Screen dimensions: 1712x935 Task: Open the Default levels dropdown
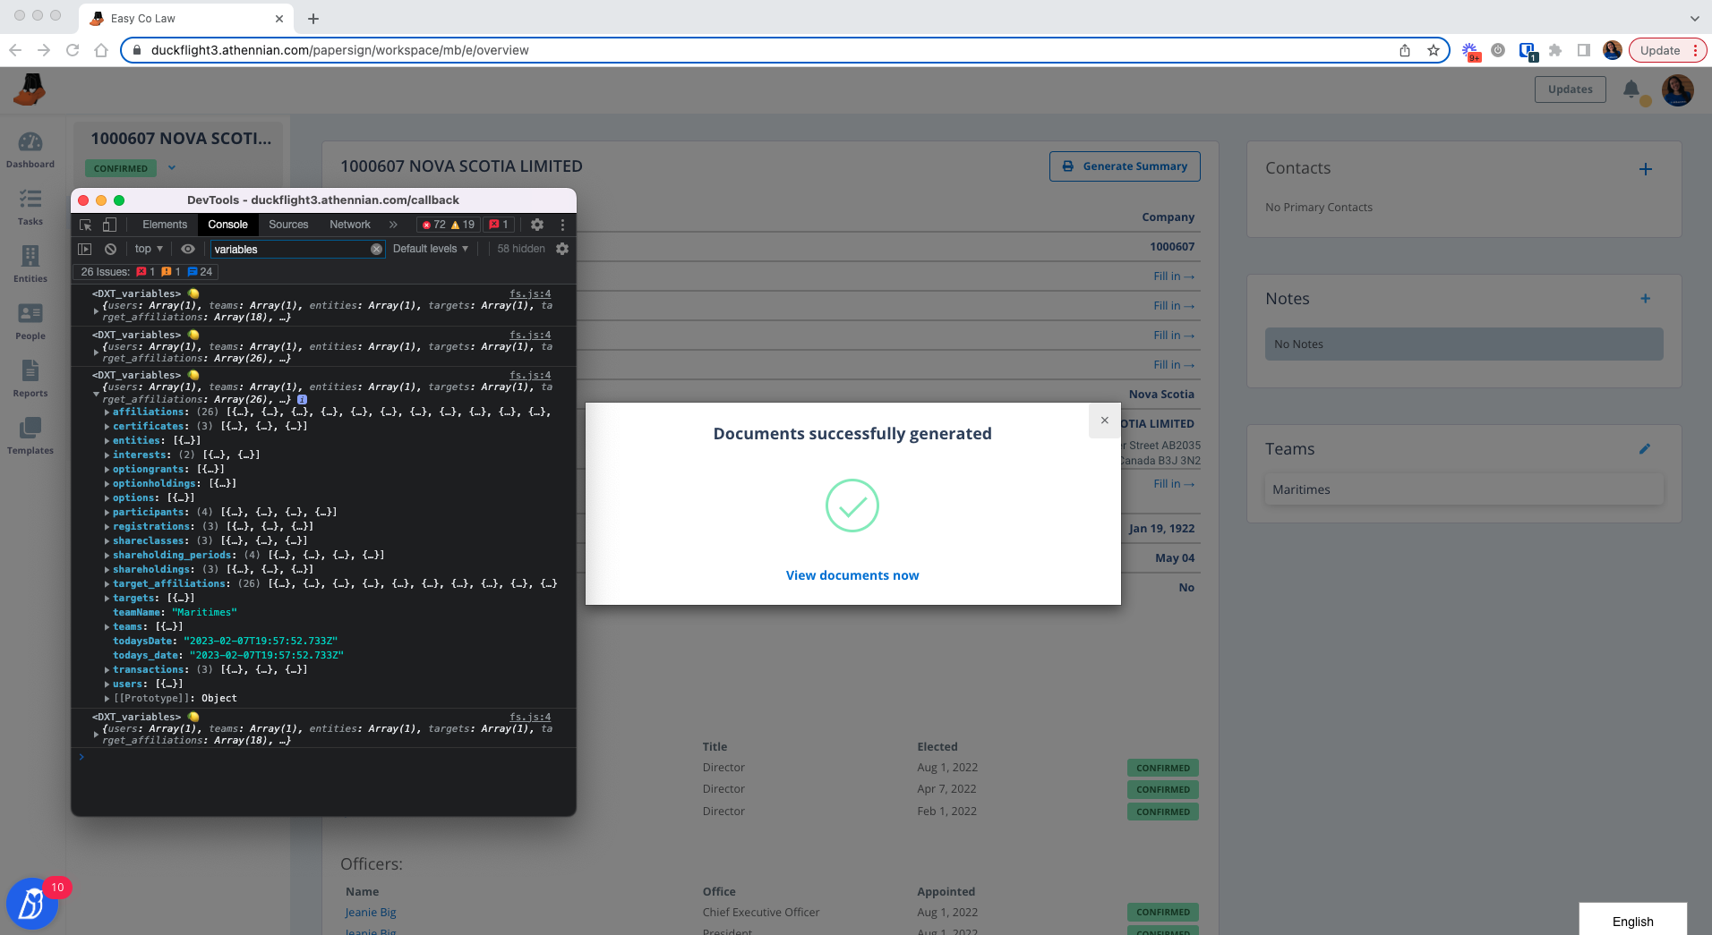(x=430, y=249)
